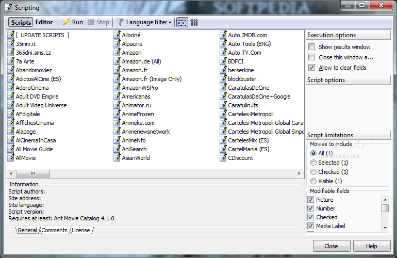Click the script icon beside AnimeNfo
Screen dimensions: 397x258
click(117, 140)
